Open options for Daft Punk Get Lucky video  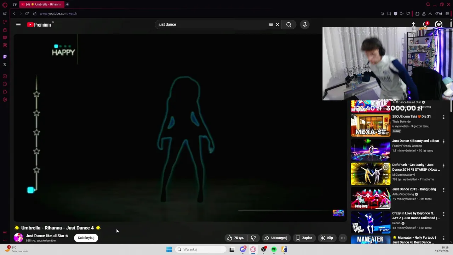click(x=443, y=165)
